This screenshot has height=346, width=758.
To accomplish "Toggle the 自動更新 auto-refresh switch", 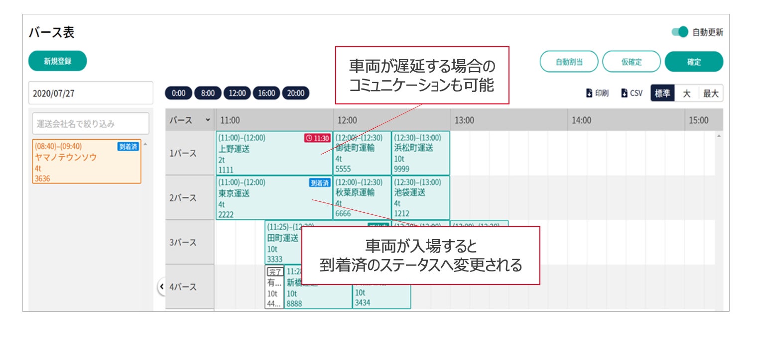I will 680,32.
